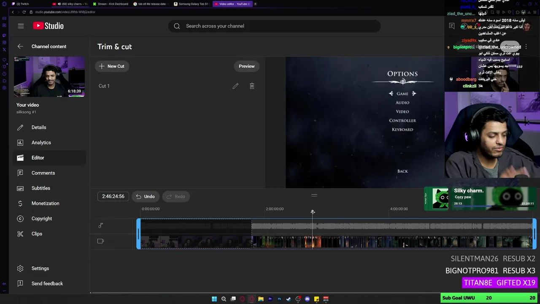
Task: Open Twitch from the Opera sidebar
Action: 4,35
